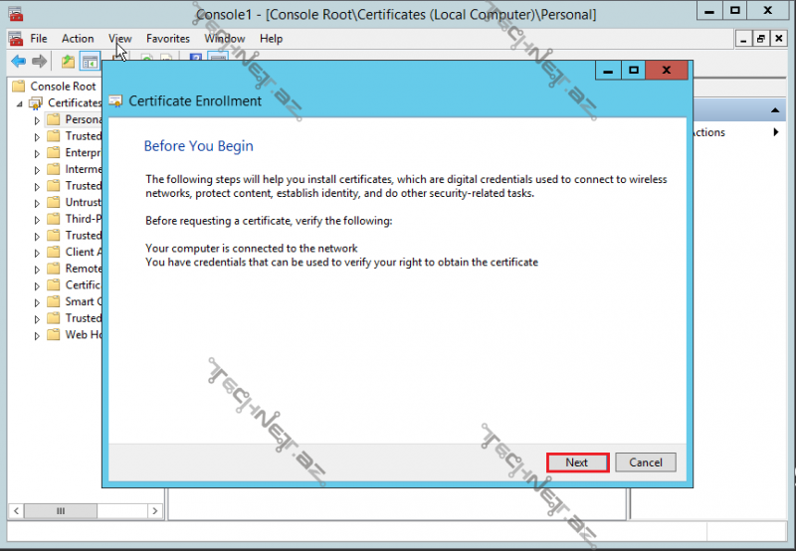Click the Forward arrow in the toolbar
The width and height of the screenshot is (796, 551).
[39, 62]
